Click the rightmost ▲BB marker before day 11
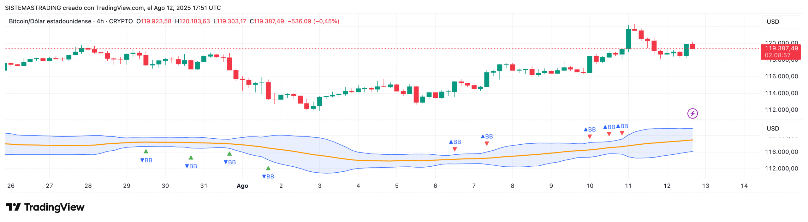The width and height of the screenshot is (808, 222). (x=622, y=126)
